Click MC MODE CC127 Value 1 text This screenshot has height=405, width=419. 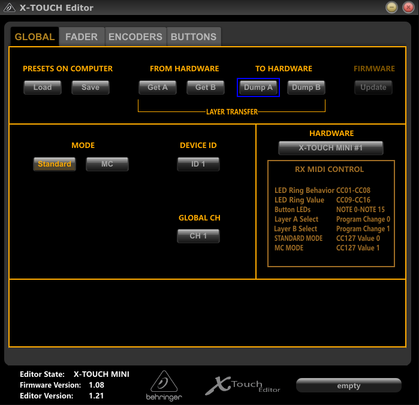(x=327, y=248)
